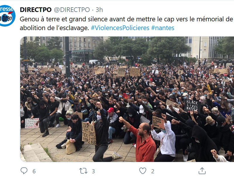Click tweet text line 'abolition de l'esclavage'
The image size is (234, 178).
pos(54,28)
